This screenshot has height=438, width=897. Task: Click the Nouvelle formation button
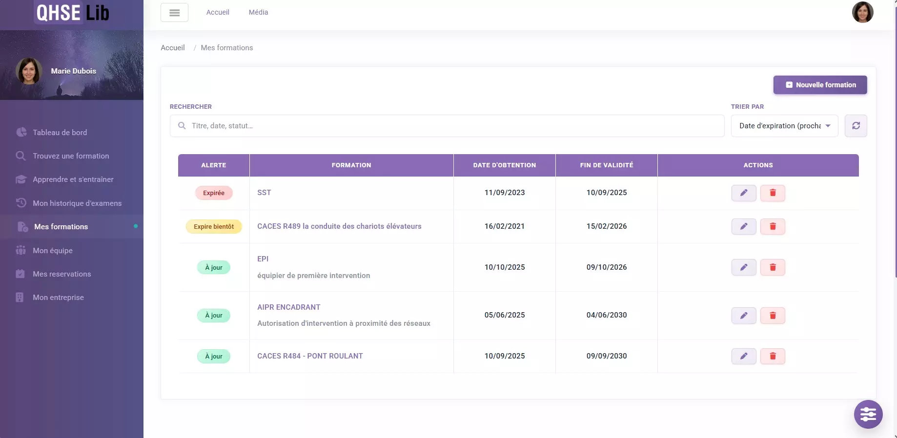point(820,85)
